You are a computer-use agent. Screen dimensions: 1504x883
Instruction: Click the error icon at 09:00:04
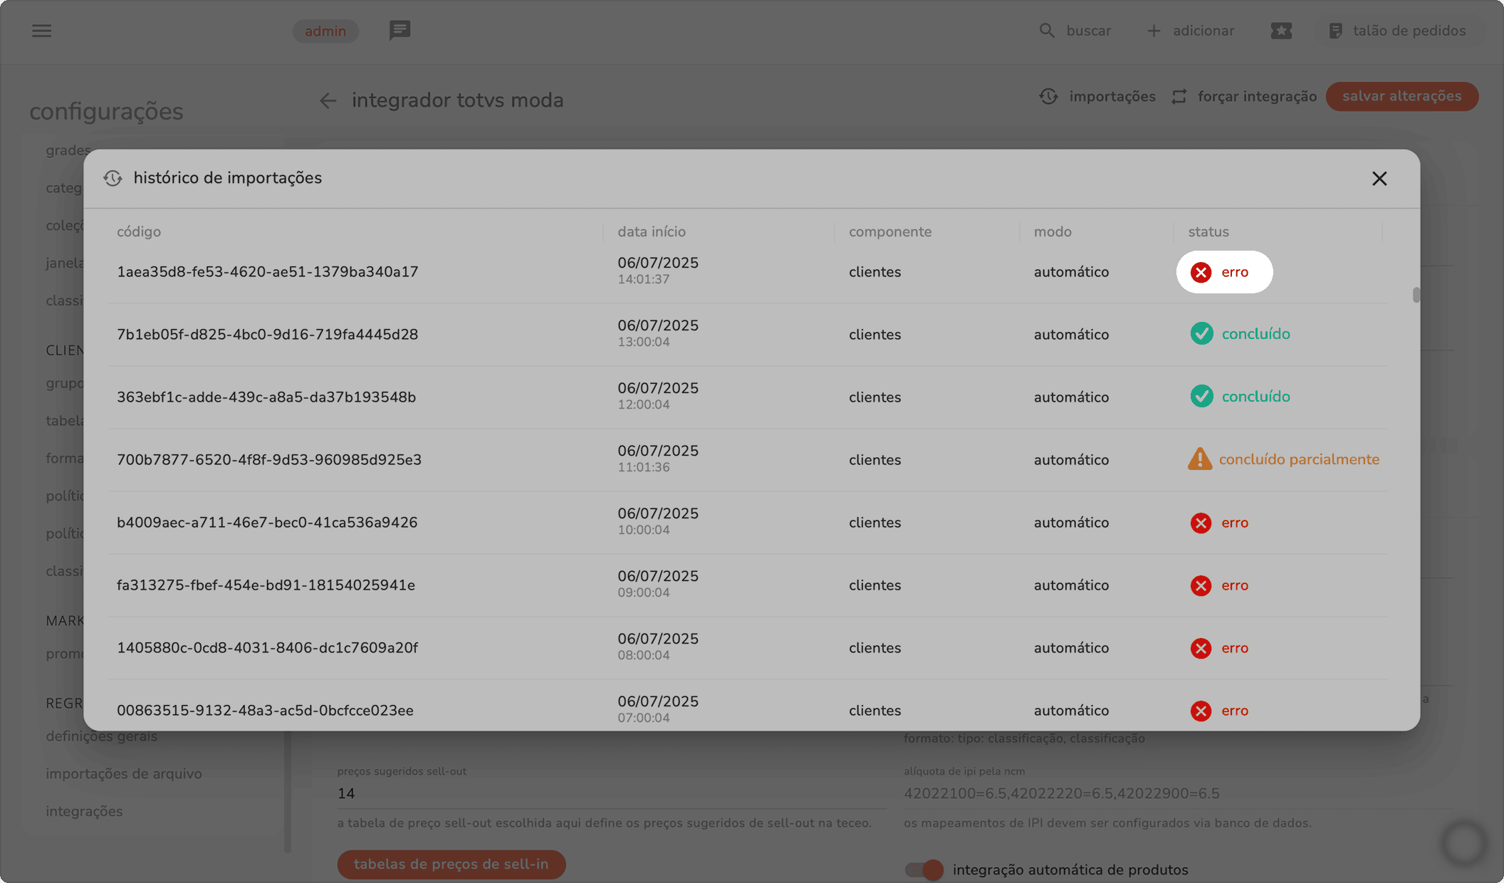(x=1201, y=585)
